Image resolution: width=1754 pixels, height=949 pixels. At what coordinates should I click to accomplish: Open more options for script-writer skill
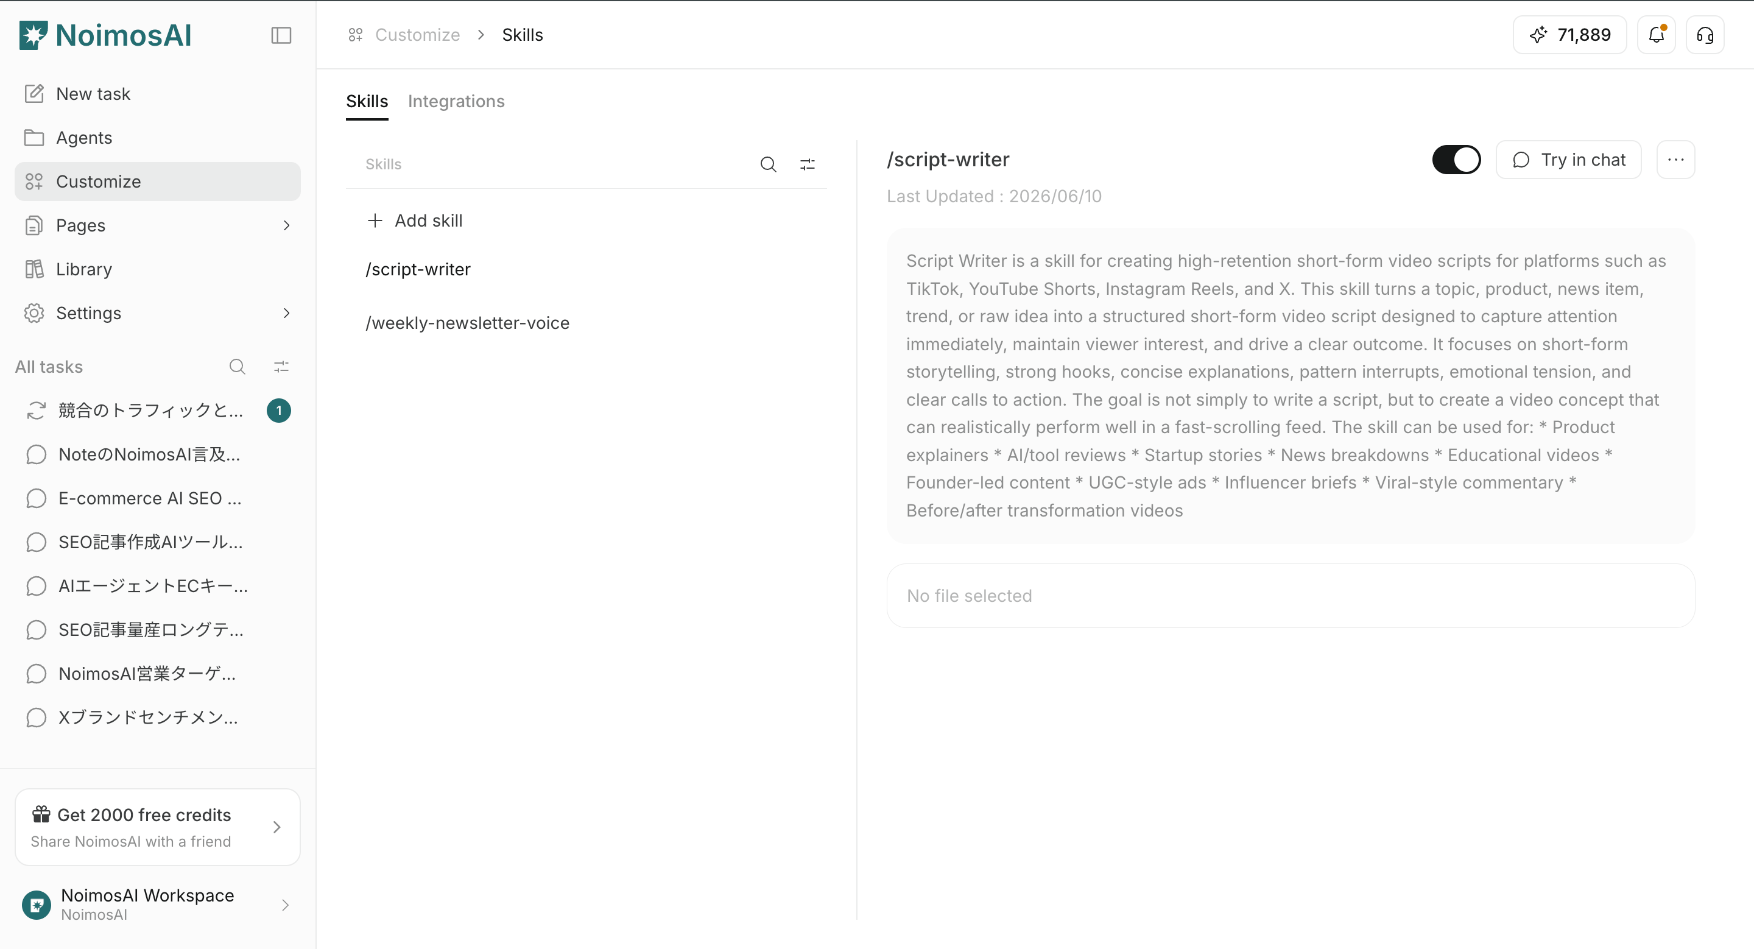(1675, 160)
